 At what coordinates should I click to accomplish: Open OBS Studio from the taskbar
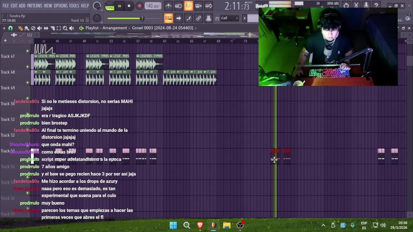[x=240, y=225]
